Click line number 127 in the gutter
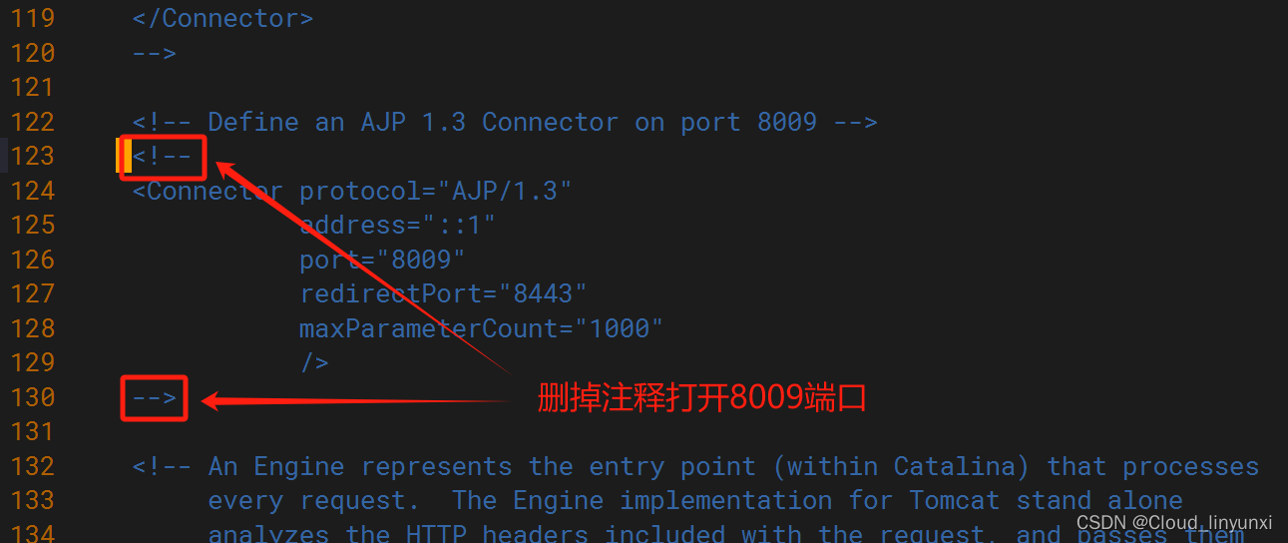Viewport: 1288px width, 543px height. click(x=32, y=293)
